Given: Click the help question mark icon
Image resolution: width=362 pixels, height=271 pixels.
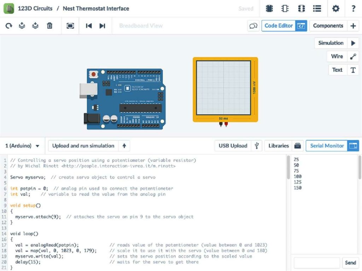Looking at the screenshot, I should point(353,8).
